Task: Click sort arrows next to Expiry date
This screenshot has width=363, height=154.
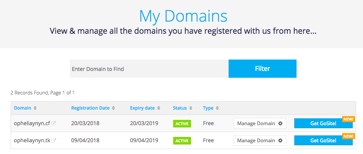Action: [159, 108]
